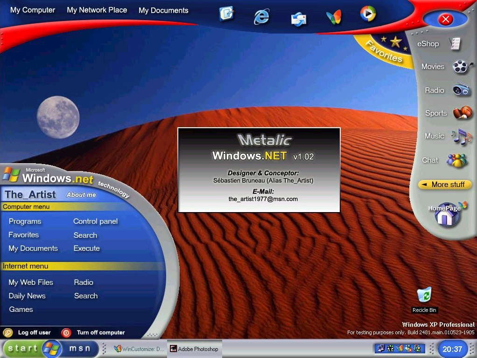The width and height of the screenshot is (477, 358).
Task: Click the msn button on the taskbar
Action: (x=80, y=348)
